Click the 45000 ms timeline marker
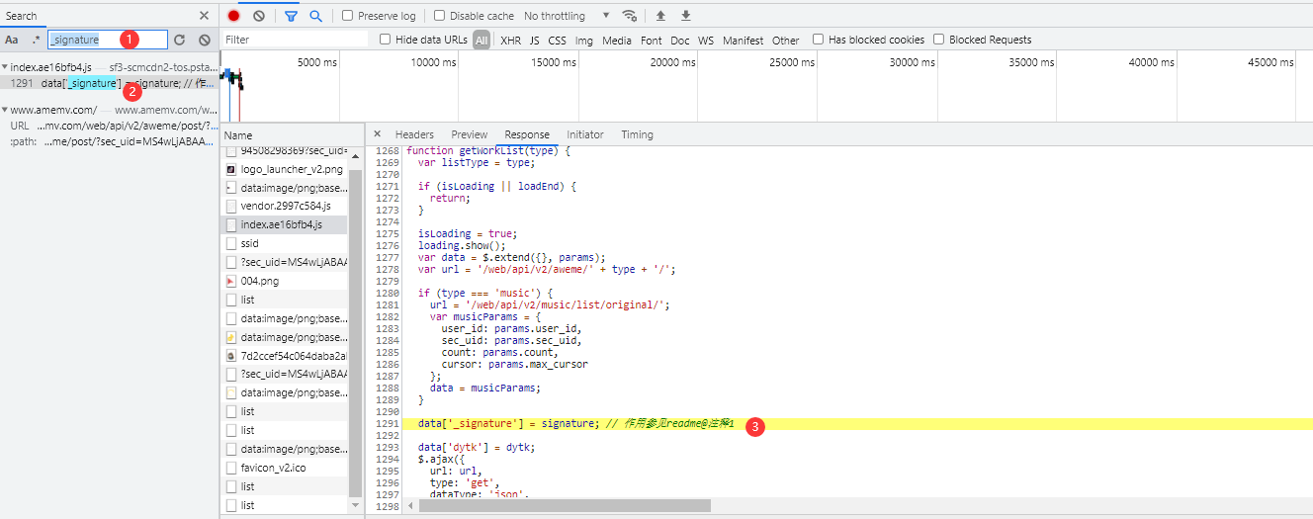 coord(1270,62)
